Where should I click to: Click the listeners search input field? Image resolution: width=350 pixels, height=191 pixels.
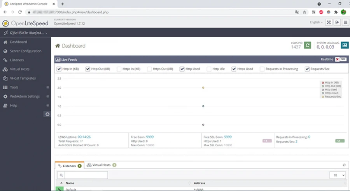pos(86,175)
